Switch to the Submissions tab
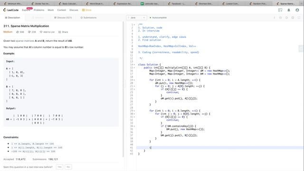304x171 pixels. (x=88, y=18)
